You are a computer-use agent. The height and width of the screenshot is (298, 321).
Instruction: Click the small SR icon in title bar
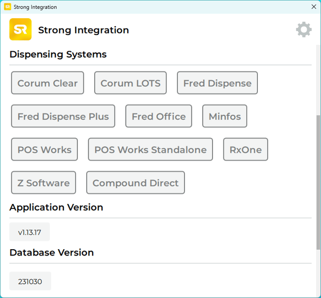click(7, 7)
